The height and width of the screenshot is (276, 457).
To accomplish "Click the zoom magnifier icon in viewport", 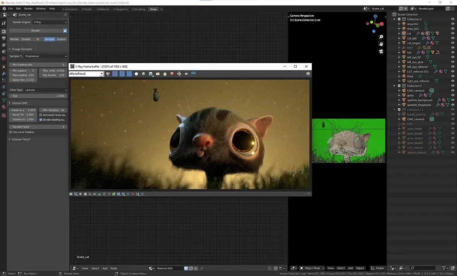I will [381, 37].
